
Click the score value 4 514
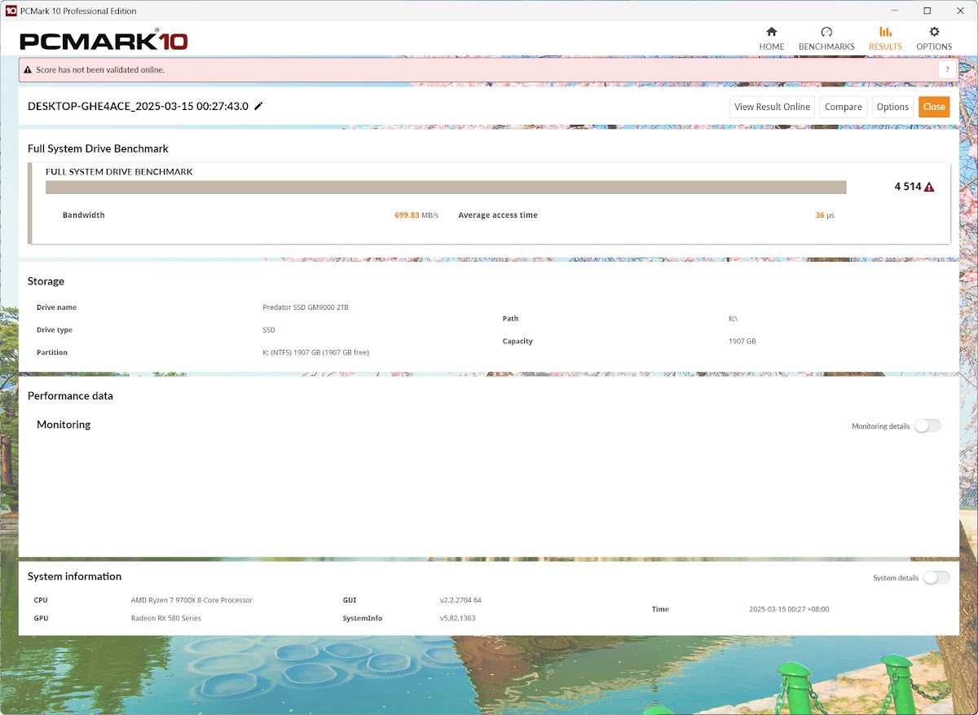(908, 187)
